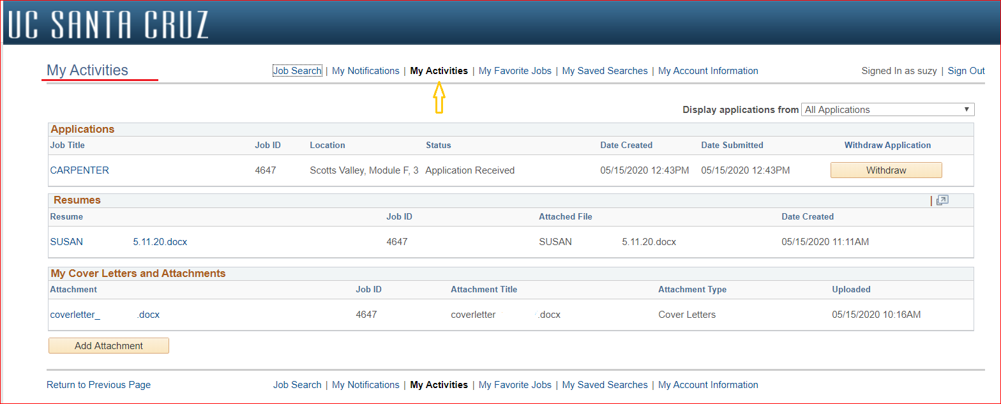Open the CARPENTER job title link
The height and width of the screenshot is (404, 1001).
80,170
